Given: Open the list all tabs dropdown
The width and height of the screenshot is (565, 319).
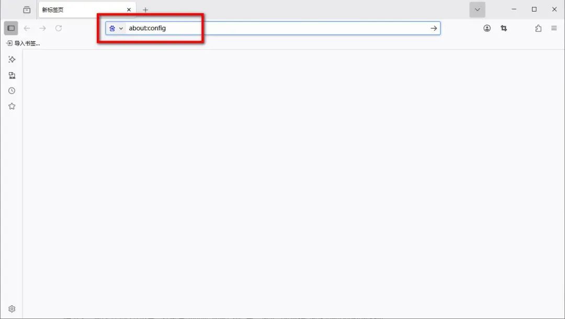Looking at the screenshot, I should (x=477, y=10).
